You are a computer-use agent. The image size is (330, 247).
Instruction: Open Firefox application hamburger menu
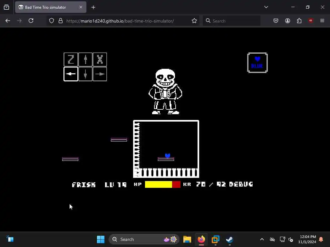coord(322,21)
